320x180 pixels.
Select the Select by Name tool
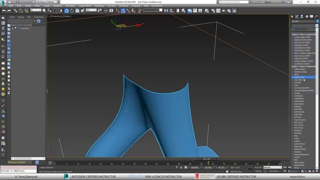point(49,10)
